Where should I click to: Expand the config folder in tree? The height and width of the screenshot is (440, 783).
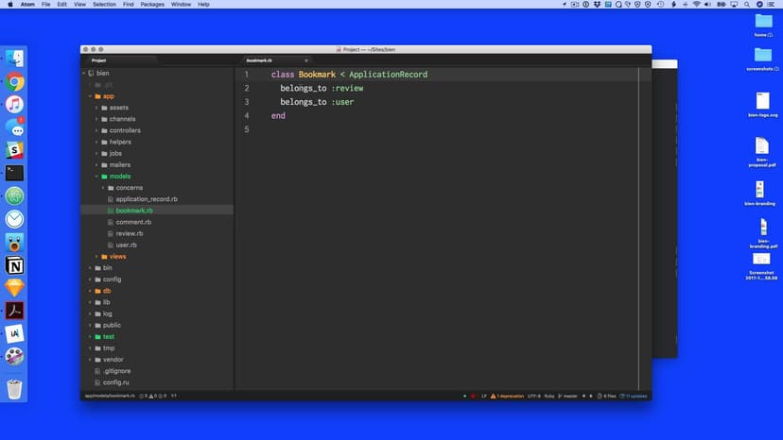(x=112, y=279)
